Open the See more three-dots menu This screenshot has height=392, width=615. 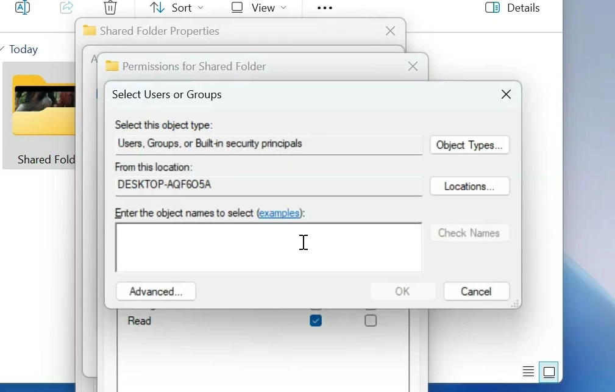325,8
